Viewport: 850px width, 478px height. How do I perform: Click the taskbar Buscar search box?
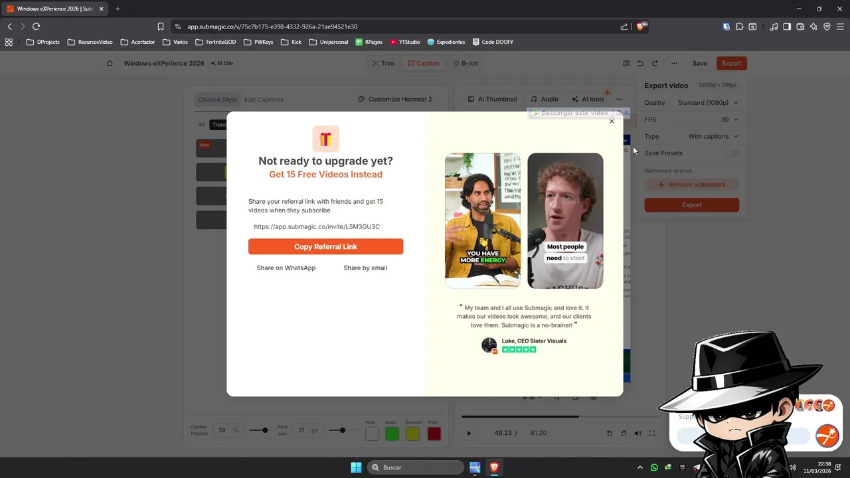[416, 467]
